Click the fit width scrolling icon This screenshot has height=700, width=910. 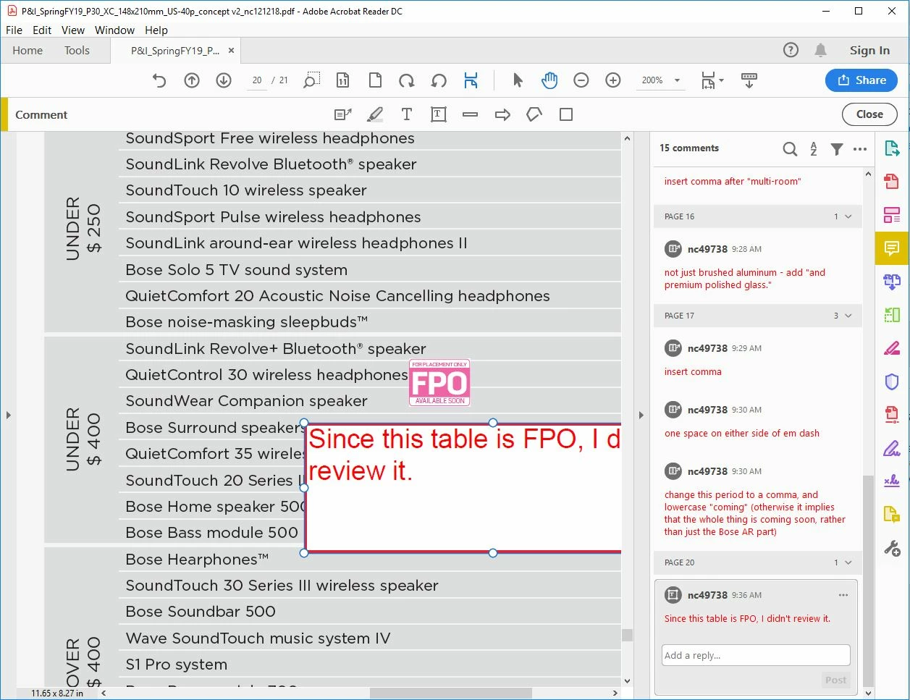471,80
